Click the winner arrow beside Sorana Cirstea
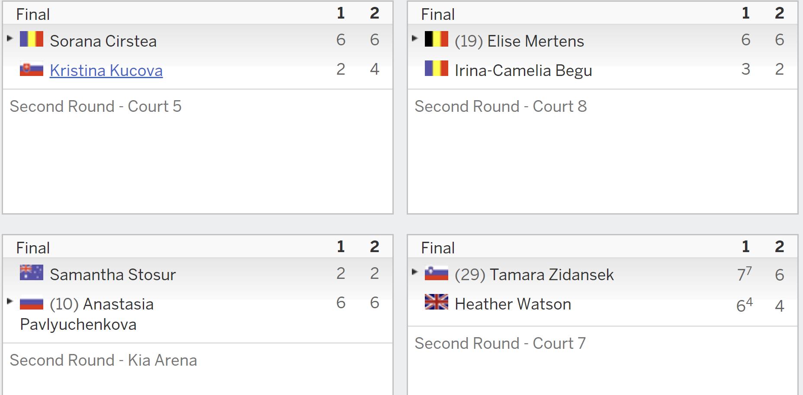 10,38
